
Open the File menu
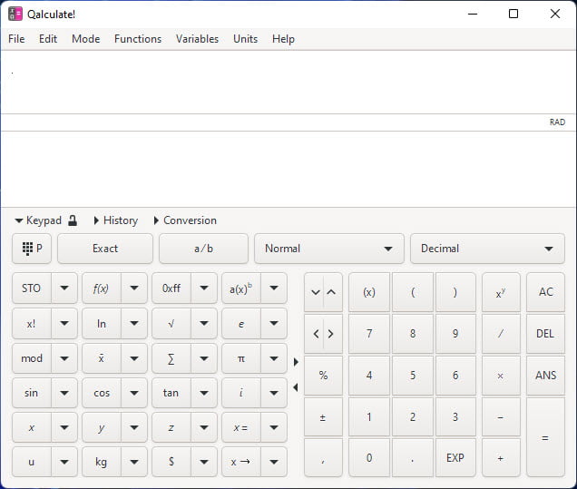pos(16,39)
